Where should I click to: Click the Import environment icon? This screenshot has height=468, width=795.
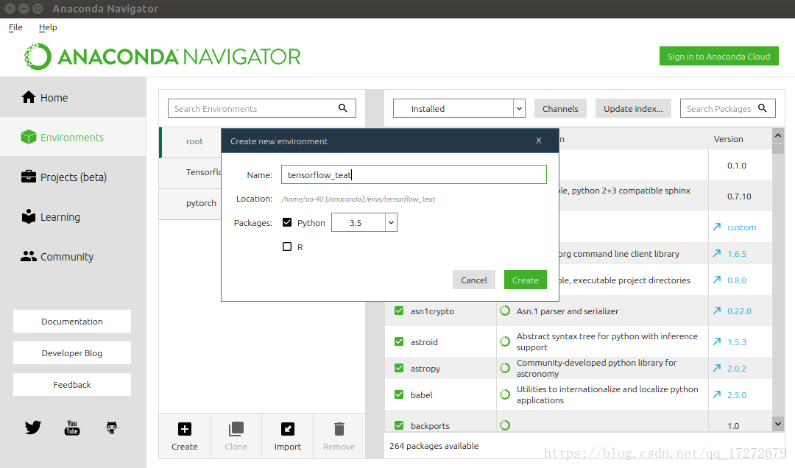[x=288, y=429]
